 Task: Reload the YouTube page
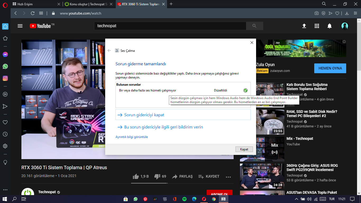[33, 13]
